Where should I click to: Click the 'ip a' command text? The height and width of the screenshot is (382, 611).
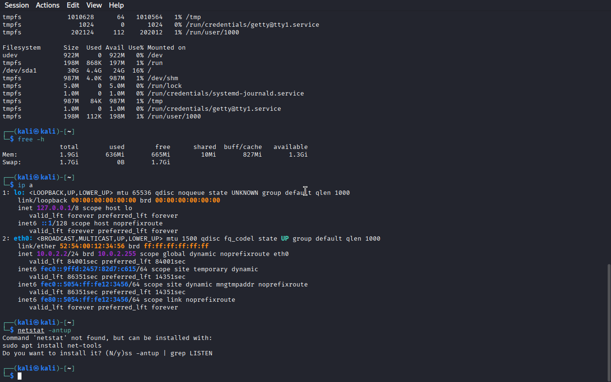(x=25, y=185)
